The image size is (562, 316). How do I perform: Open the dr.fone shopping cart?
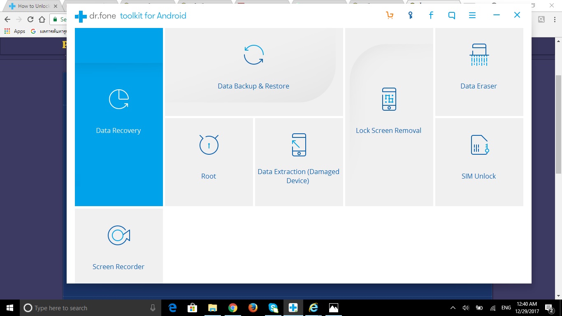(x=390, y=16)
